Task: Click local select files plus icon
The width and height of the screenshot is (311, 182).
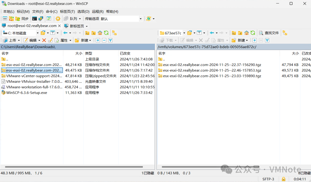Action: (98, 40)
